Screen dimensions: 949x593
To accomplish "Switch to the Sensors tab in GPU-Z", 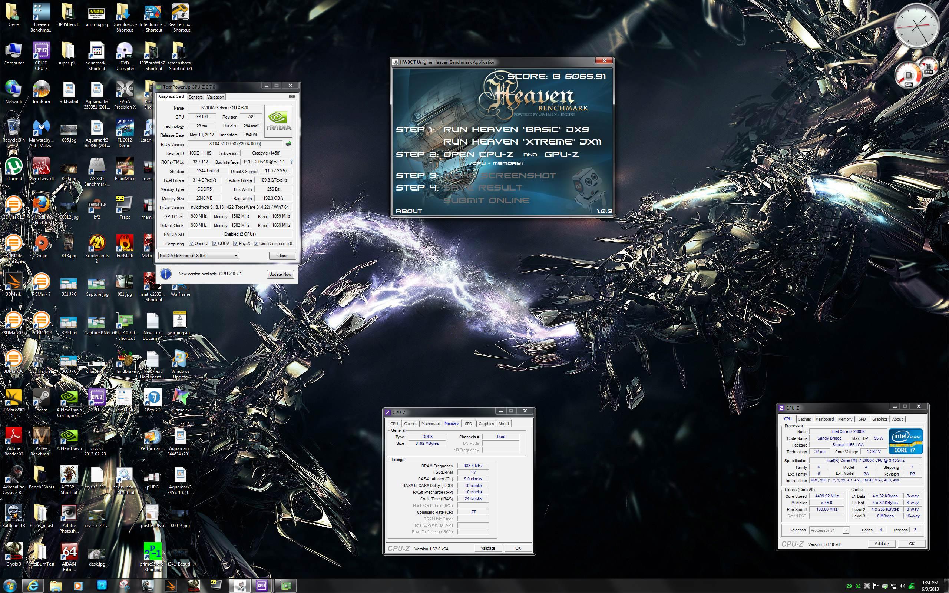I will (195, 97).
